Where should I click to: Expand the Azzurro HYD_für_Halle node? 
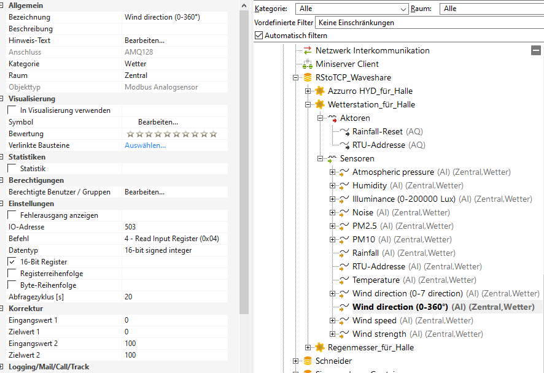click(308, 91)
